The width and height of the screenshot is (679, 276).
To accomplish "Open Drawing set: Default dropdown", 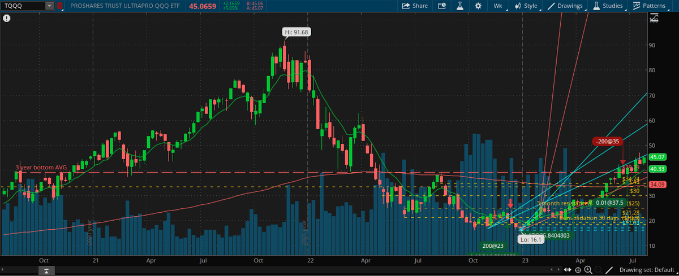I will [x=648, y=270].
